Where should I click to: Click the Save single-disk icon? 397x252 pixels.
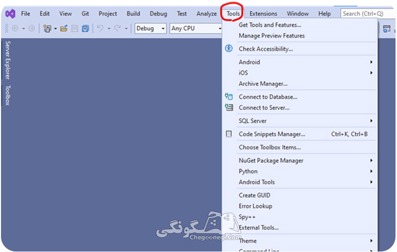[75, 28]
